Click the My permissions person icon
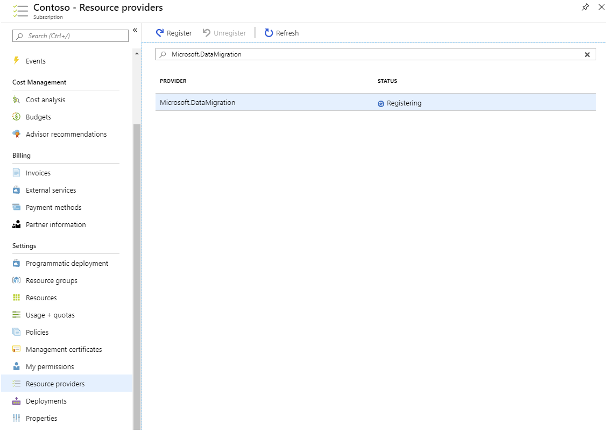Screen dimensions: 607x431 pyautogui.click(x=16, y=366)
